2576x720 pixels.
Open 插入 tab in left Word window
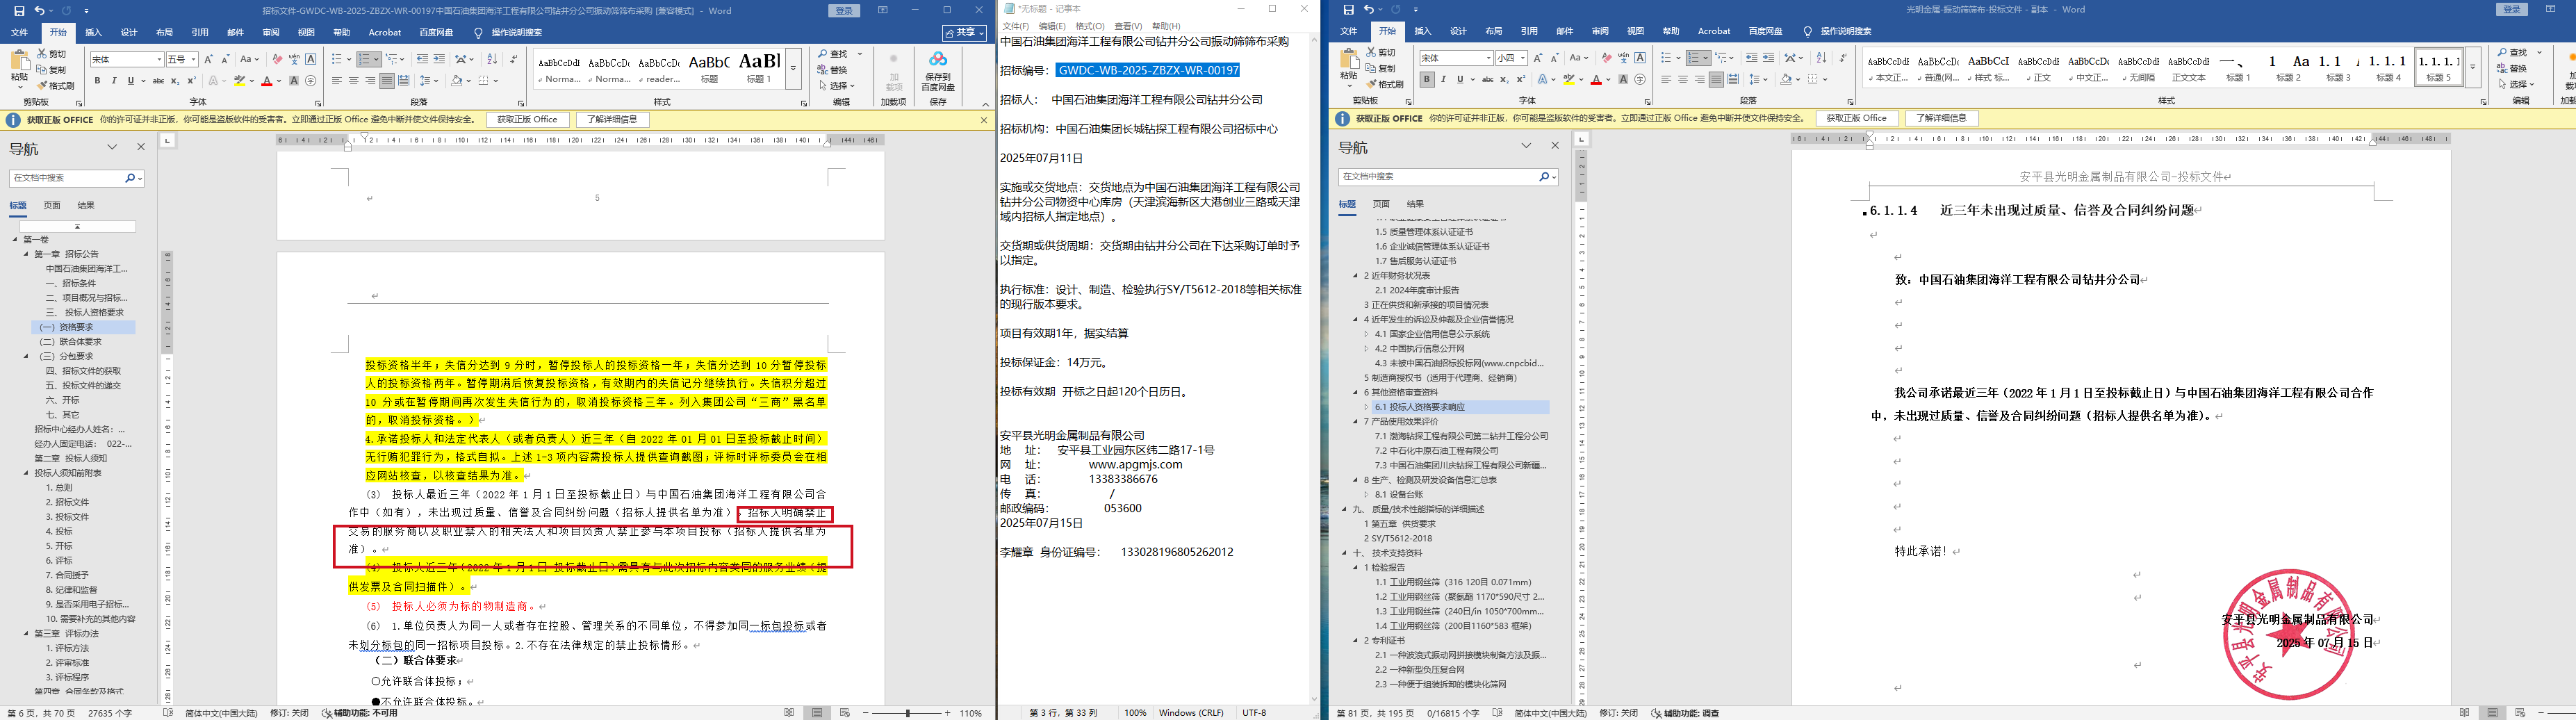pos(93,32)
